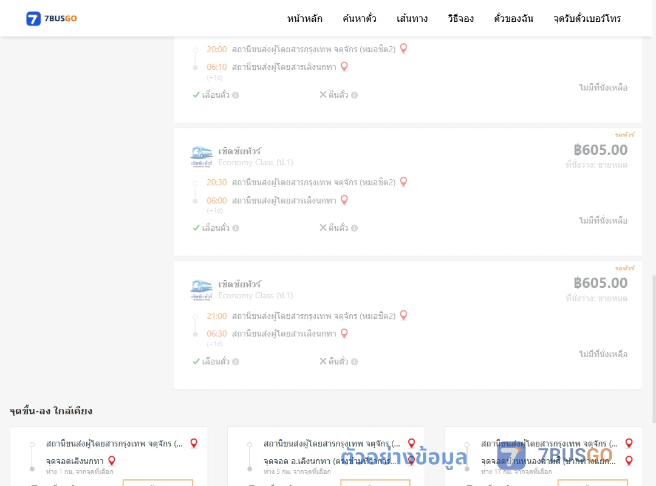The width and height of the screenshot is (656, 486).
Task: Click map pin next to จุดจอดเลิงนกทา nearby stop
Action: tap(112, 460)
